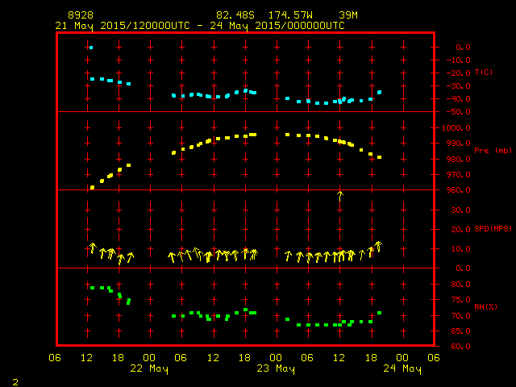516x387 pixels.
Task: Click the -50.0 temperature tick label
Action: click(459, 112)
